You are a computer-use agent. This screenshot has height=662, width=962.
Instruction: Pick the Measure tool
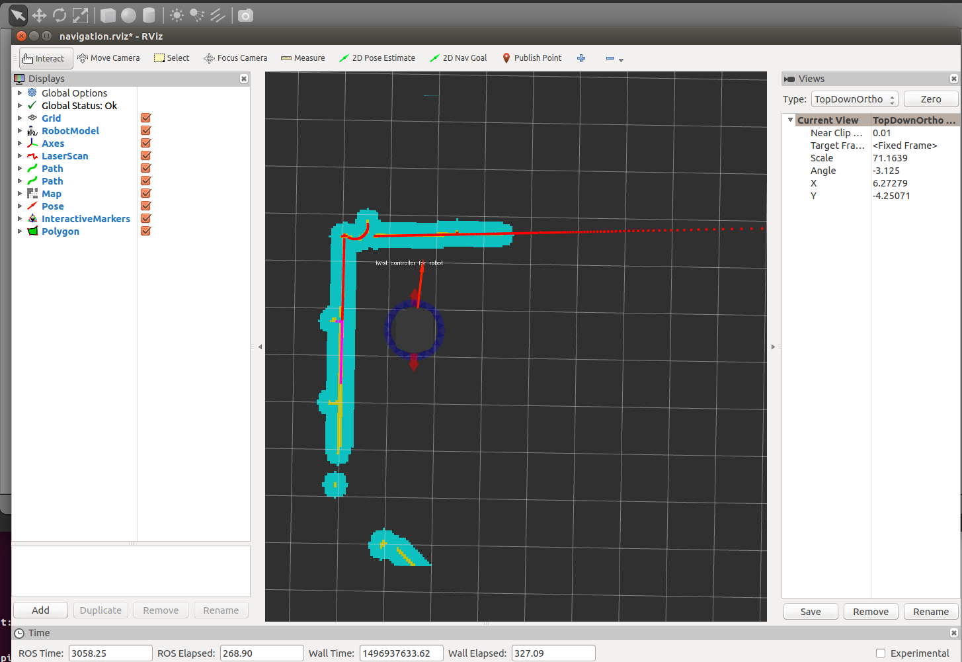coord(303,58)
